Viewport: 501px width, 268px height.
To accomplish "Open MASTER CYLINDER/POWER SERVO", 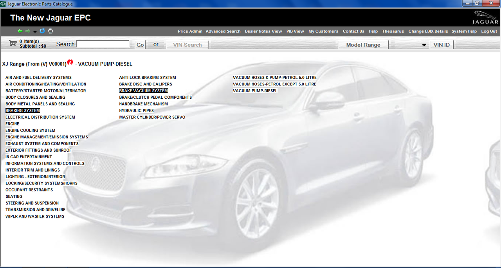I will (x=152, y=118).
